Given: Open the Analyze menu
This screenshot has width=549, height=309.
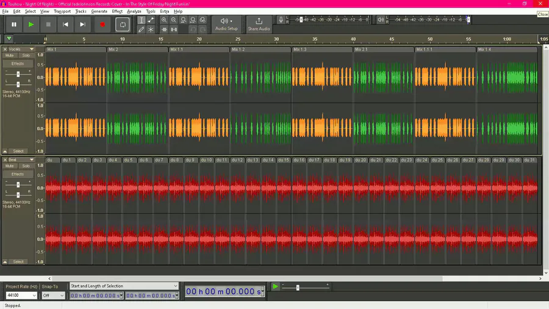Looking at the screenshot, I should click(134, 11).
